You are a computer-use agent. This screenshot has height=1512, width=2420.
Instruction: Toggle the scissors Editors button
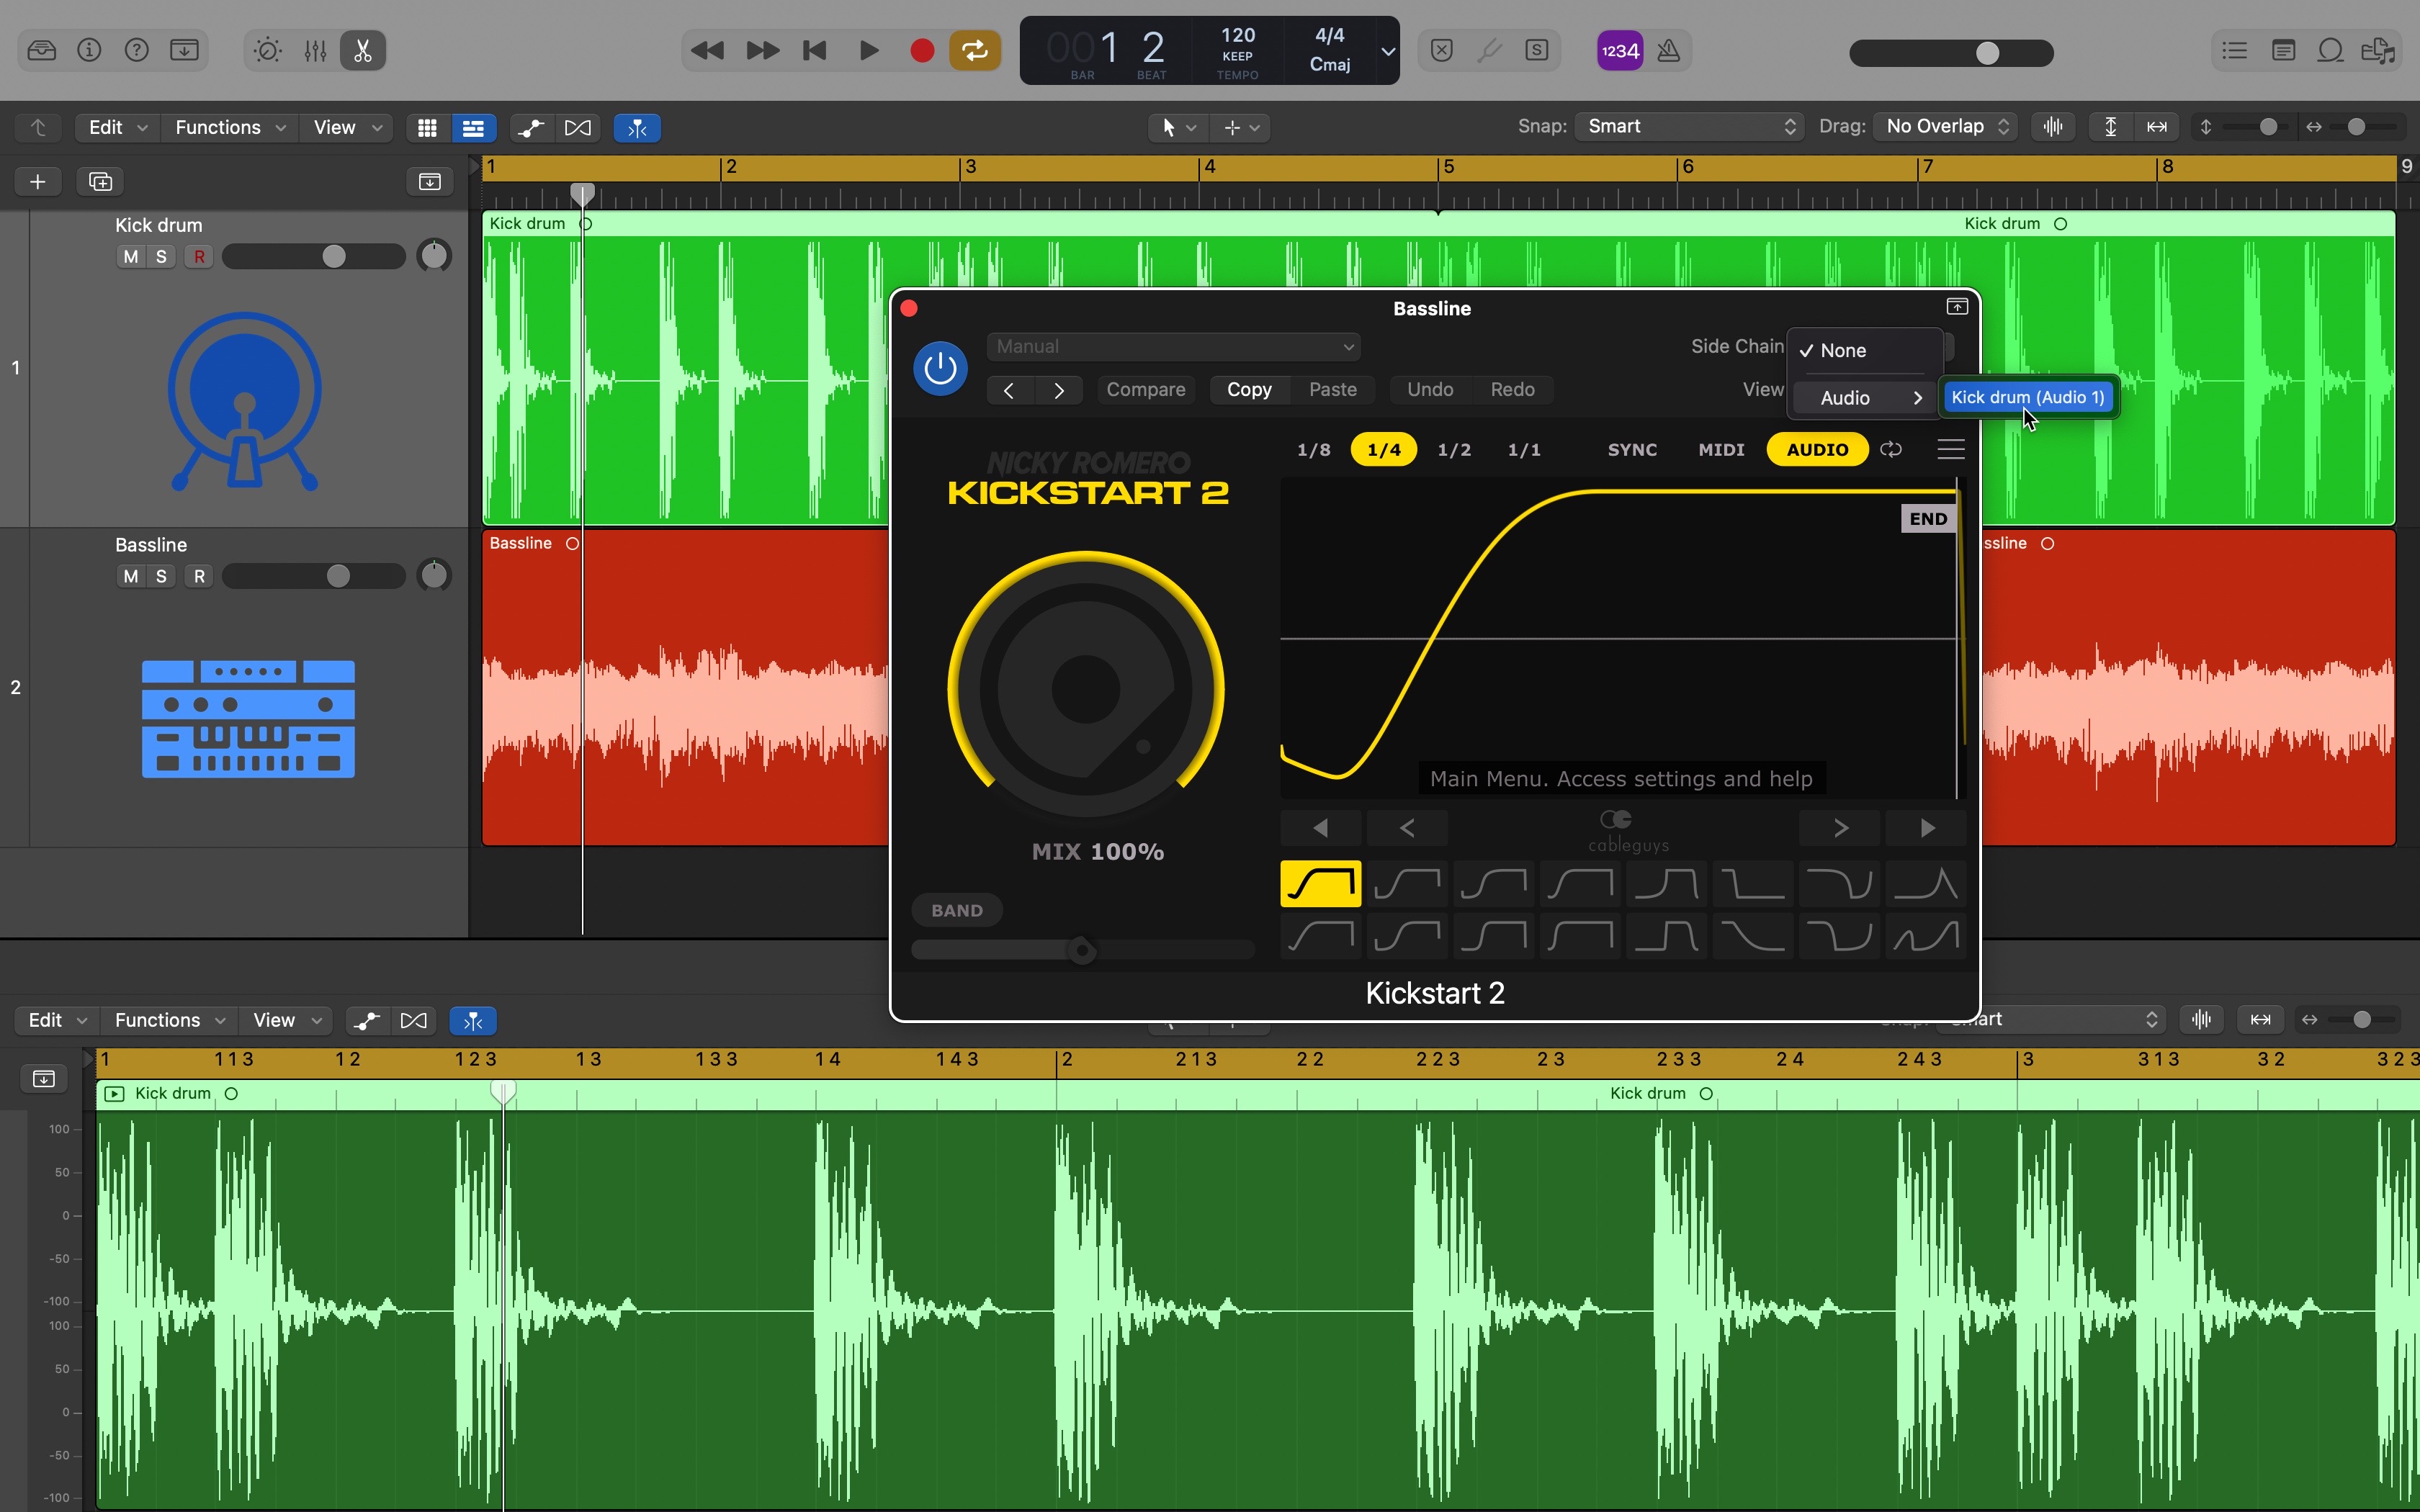point(363,50)
